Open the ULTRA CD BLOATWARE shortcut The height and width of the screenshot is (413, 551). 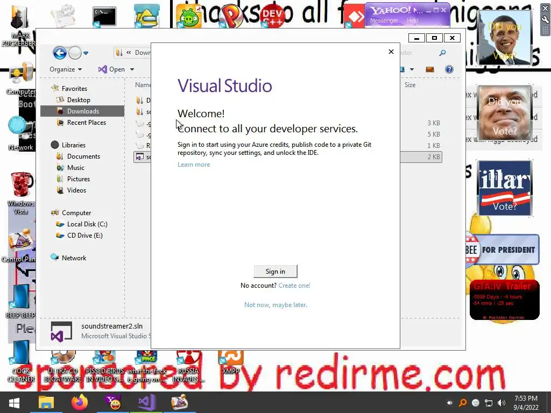tap(62, 367)
